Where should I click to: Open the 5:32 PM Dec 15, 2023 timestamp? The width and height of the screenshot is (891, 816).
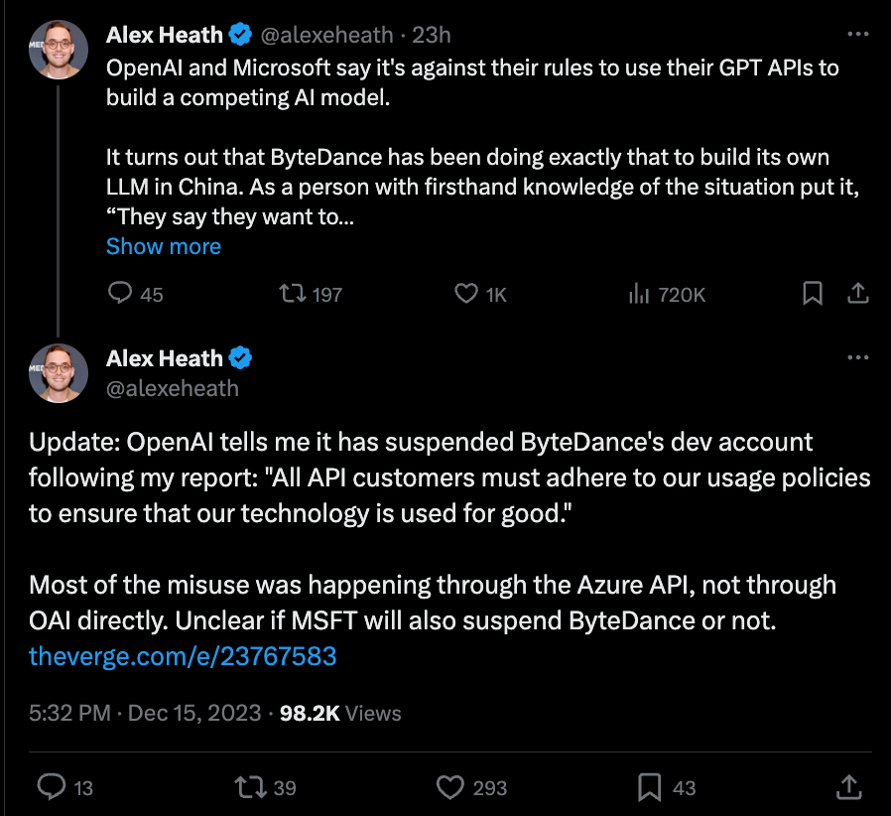[x=145, y=713]
